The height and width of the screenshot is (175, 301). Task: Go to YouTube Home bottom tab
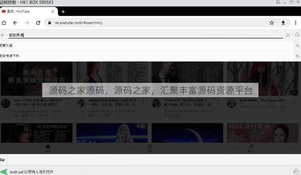(x=48, y=148)
